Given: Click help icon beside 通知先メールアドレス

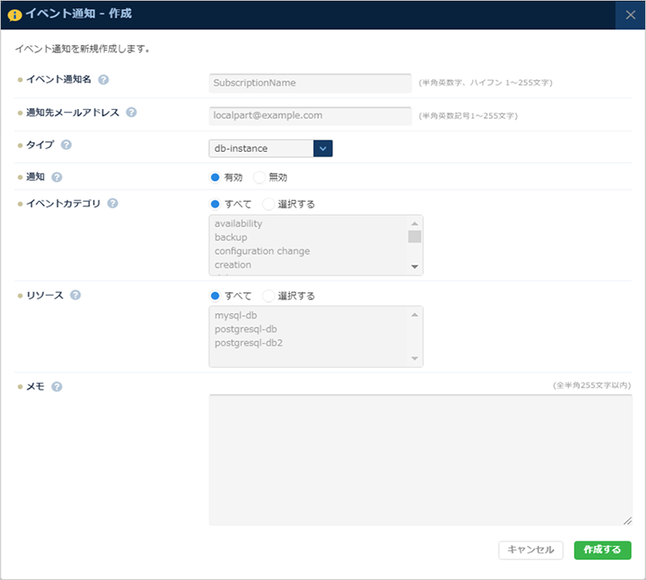Looking at the screenshot, I should point(131,112).
